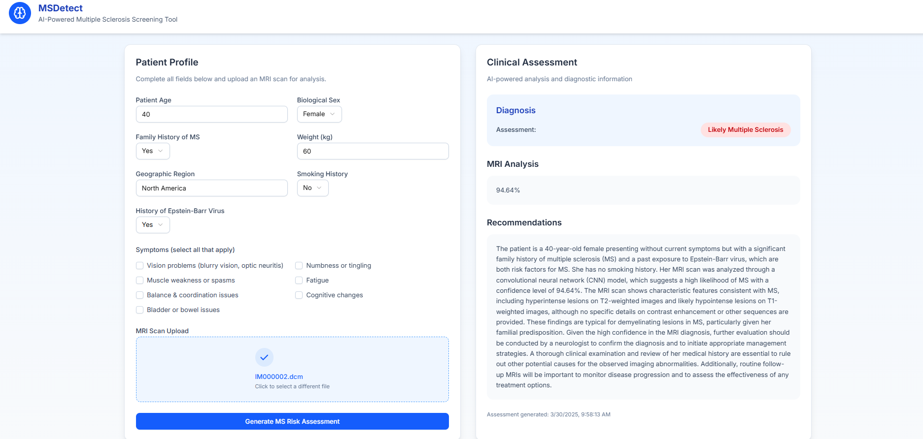The height and width of the screenshot is (439, 923).
Task: Click the 'Assessment generated' timestamp text
Action: pos(548,415)
